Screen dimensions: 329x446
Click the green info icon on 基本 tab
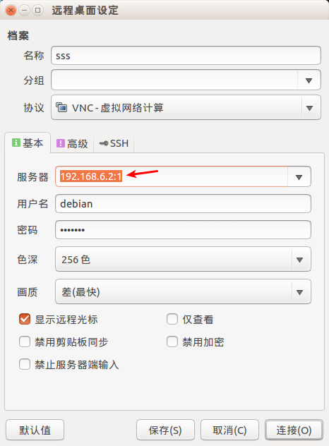tap(16, 143)
